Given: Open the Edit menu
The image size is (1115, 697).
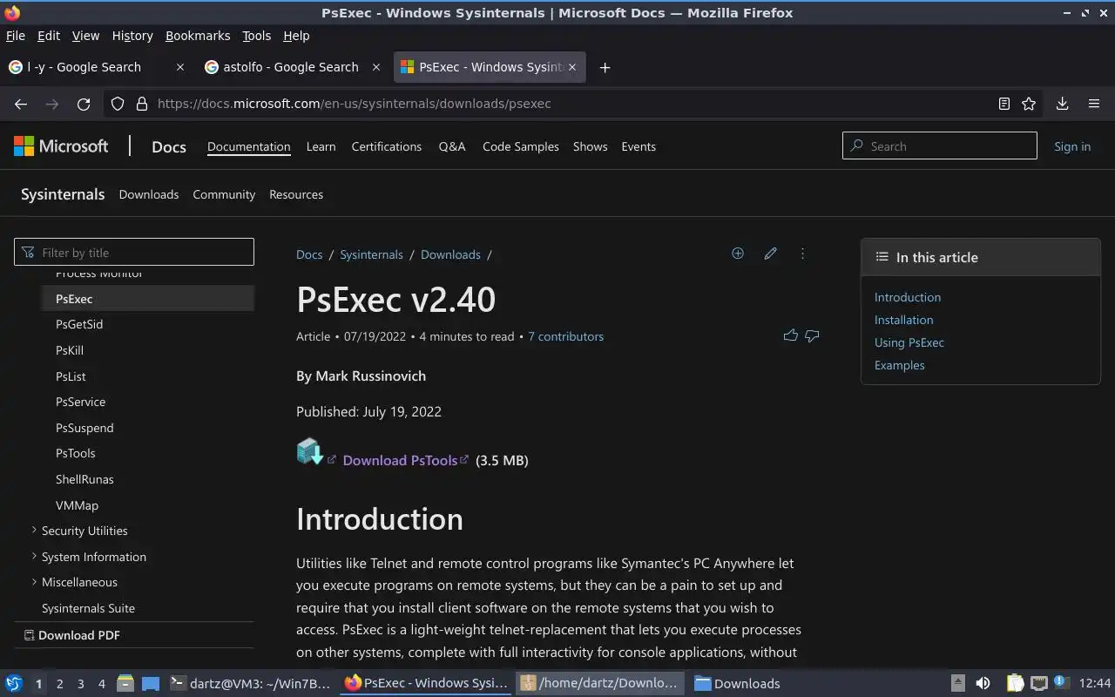Looking at the screenshot, I should [x=49, y=36].
